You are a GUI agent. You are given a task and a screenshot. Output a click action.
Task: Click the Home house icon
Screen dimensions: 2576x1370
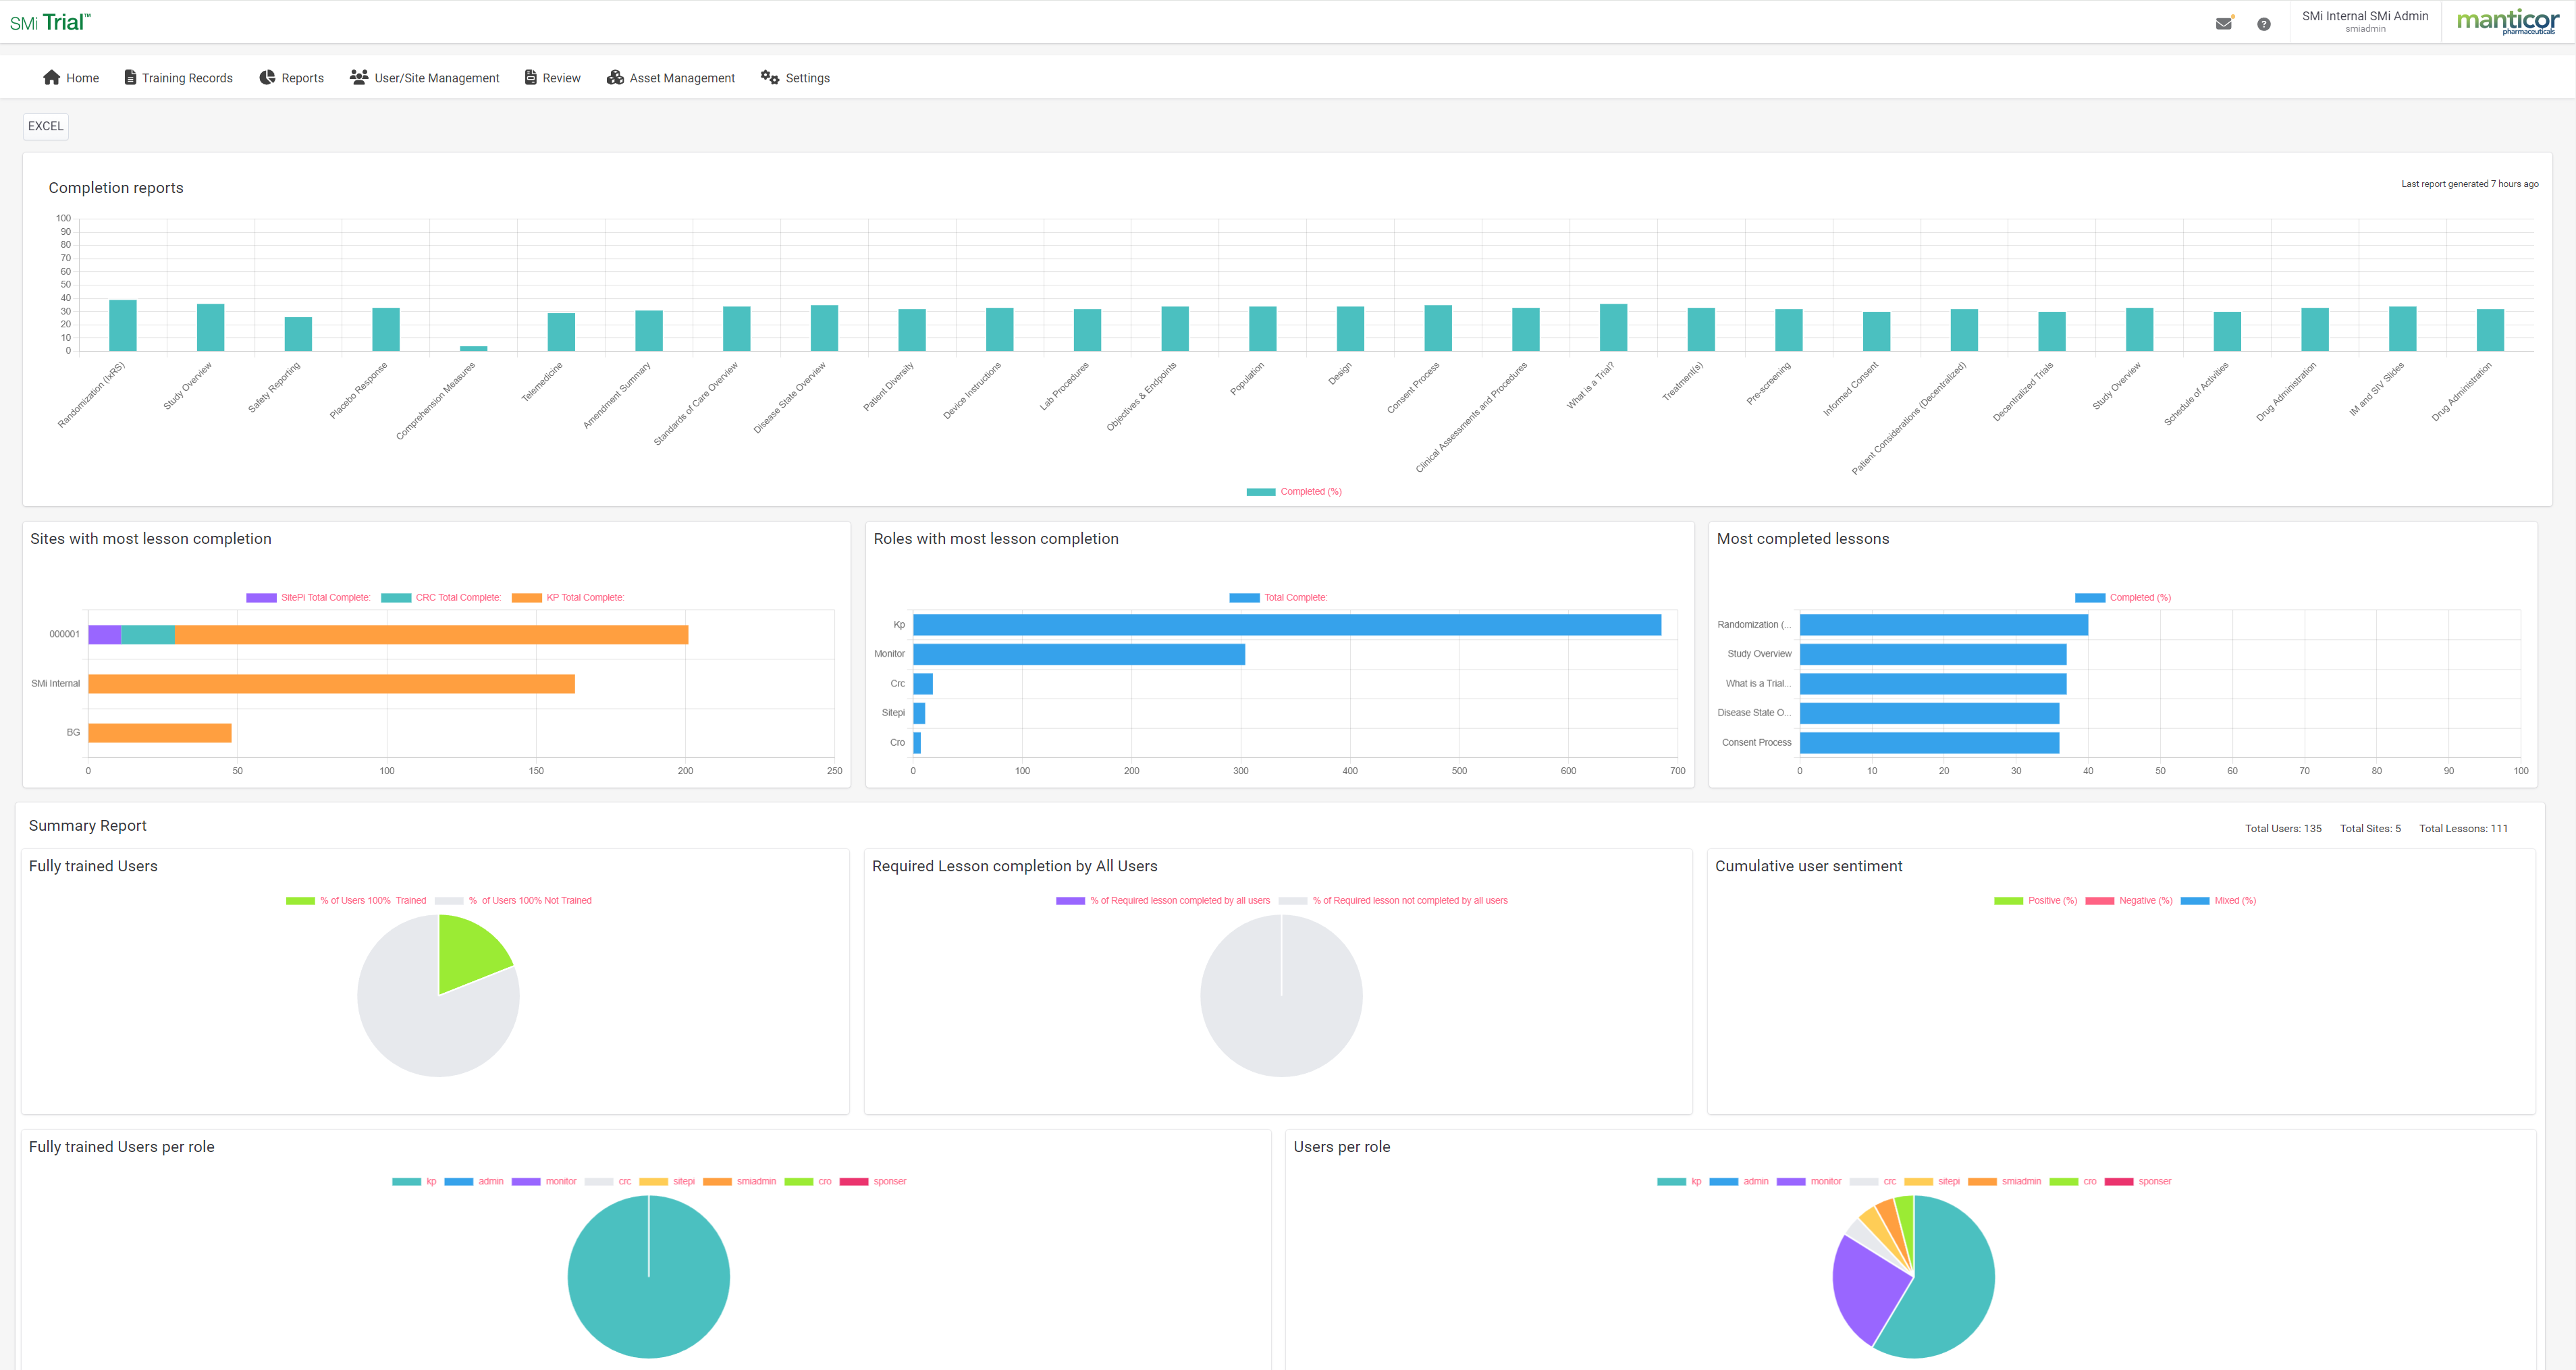[x=52, y=77]
